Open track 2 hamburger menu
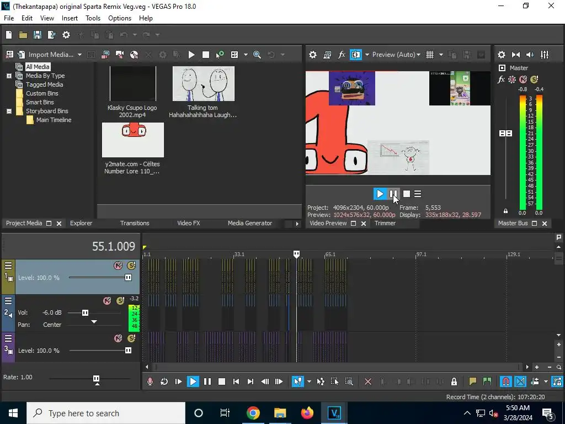 click(8, 301)
